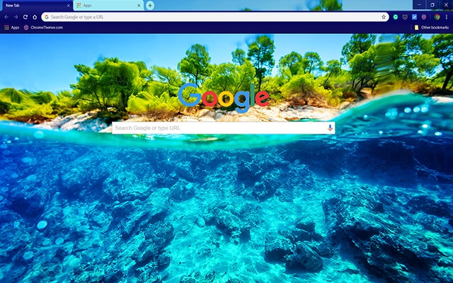Minimize the Chrome window

[x=419, y=5]
